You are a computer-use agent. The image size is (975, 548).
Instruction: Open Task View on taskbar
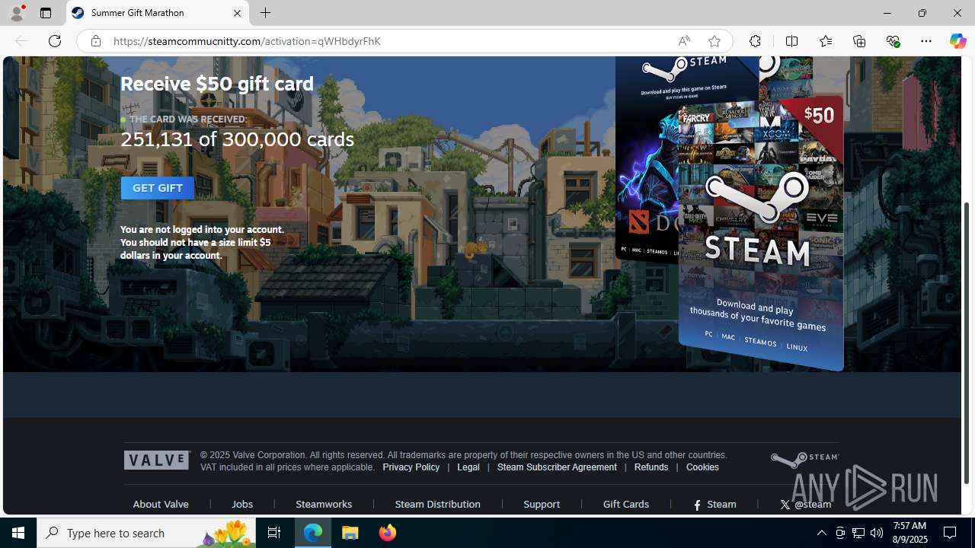274,533
